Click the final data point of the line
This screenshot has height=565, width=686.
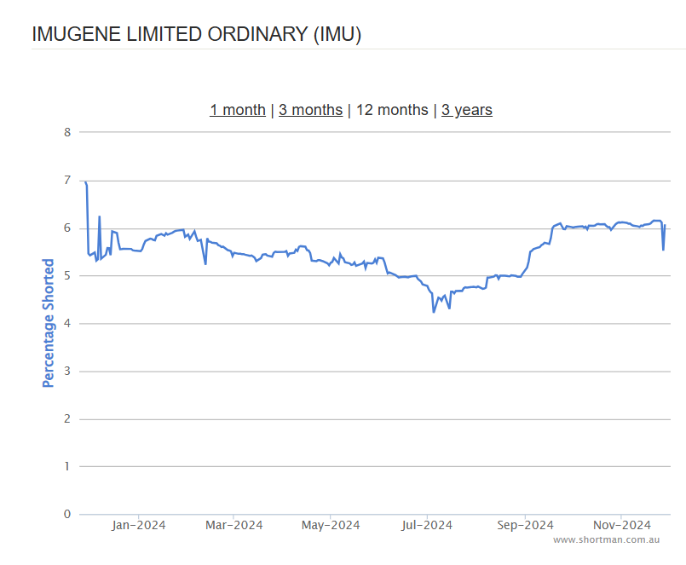(x=665, y=225)
